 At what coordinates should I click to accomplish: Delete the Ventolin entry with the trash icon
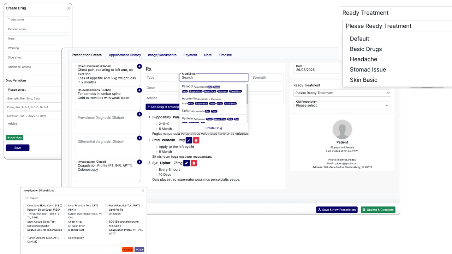[x=196, y=140]
